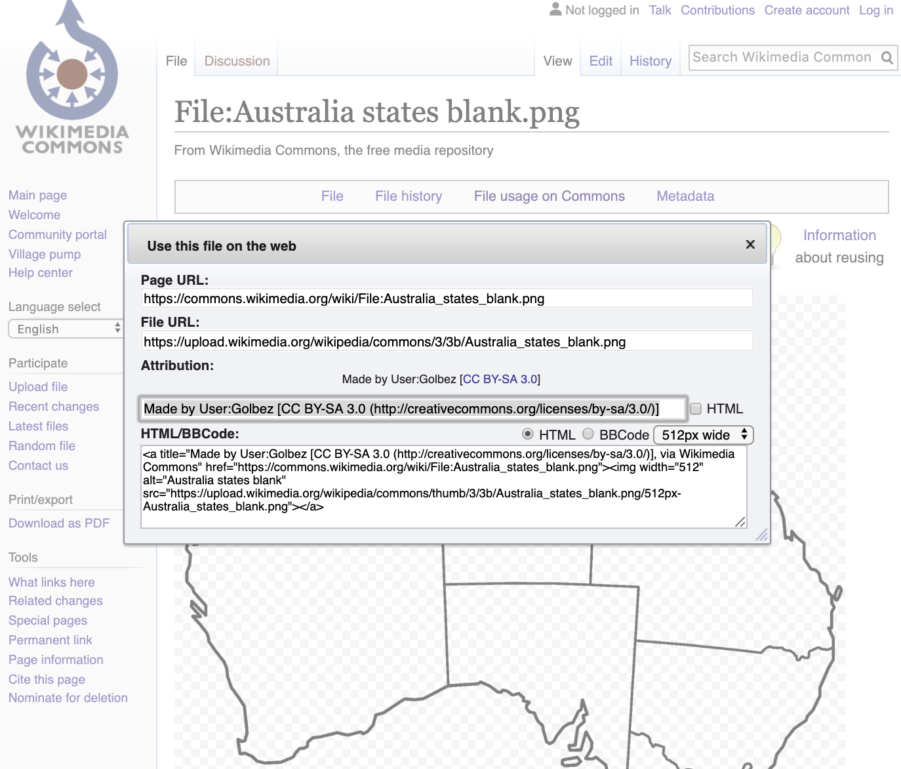Select the View tab
Image resolution: width=901 pixels, height=769 pixels.
pos(557,61)
